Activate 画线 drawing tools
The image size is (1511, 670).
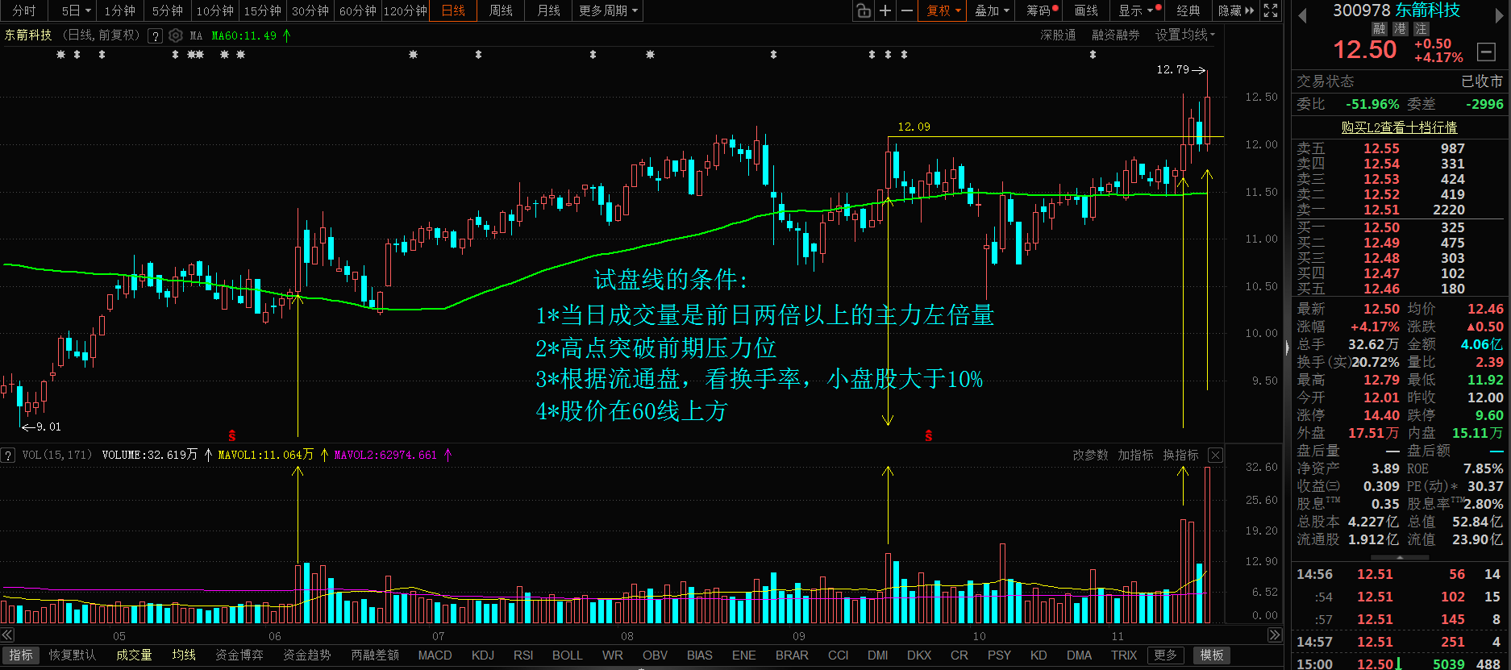point(1086,10)
